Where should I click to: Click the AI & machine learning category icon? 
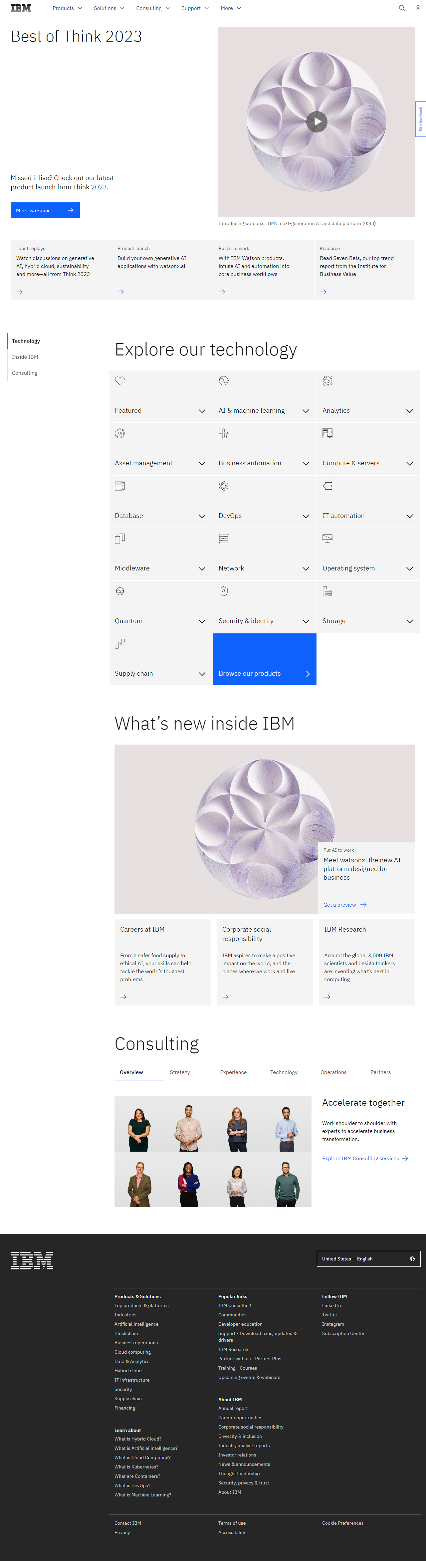224,380
